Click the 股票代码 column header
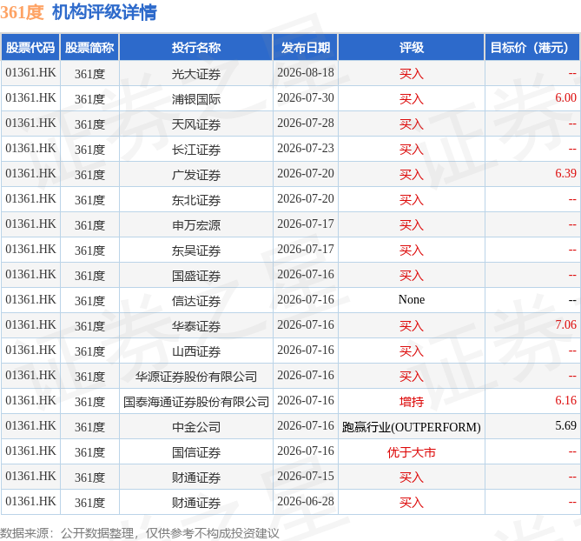This screenshot has width=581, height=541. click(x=30, y=48)
